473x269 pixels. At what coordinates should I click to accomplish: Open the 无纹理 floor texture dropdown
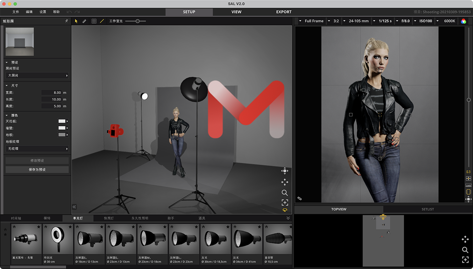coord(37,149)
